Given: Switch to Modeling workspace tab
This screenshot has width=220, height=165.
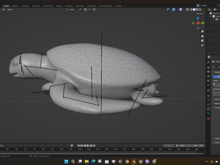Looking at the screenshot, I should (16, 6).
